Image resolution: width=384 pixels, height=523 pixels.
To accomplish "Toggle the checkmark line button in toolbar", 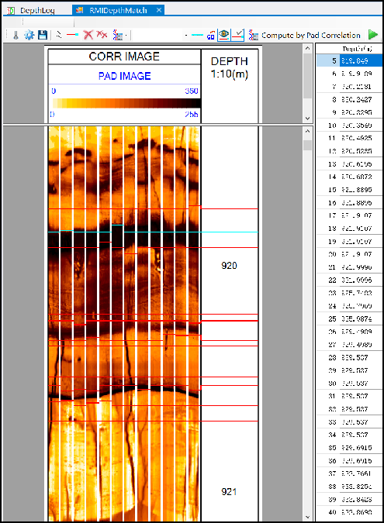I will click(237, 35).
